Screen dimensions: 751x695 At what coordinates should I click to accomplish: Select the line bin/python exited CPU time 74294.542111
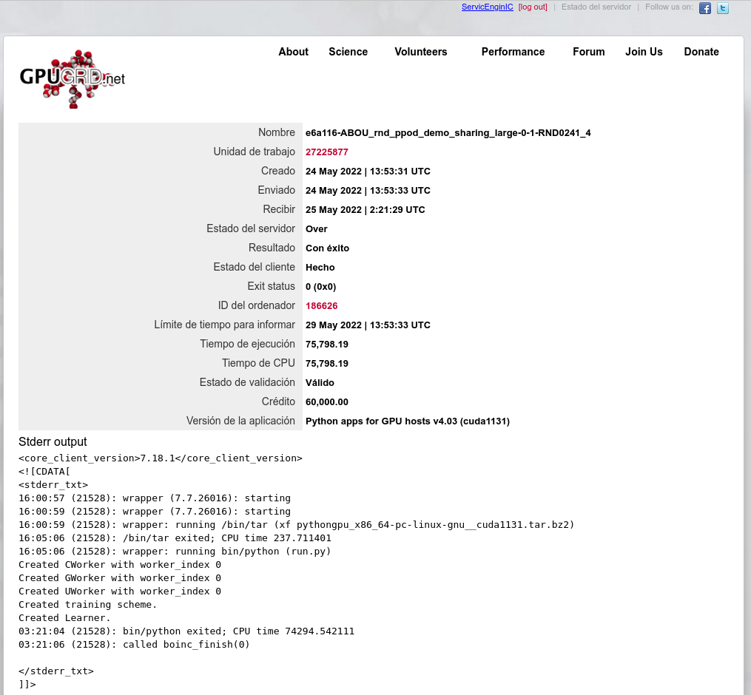coord(186,631)
